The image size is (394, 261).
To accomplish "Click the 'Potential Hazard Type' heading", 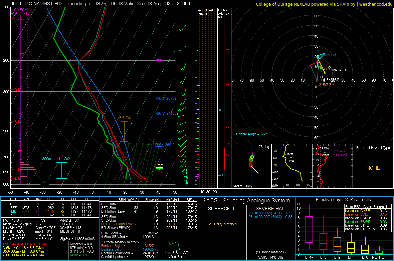I will [373, 148].
